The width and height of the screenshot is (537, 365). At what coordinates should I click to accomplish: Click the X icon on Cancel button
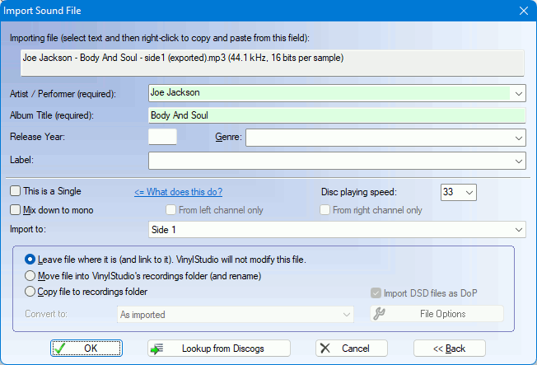click(325, 349)
